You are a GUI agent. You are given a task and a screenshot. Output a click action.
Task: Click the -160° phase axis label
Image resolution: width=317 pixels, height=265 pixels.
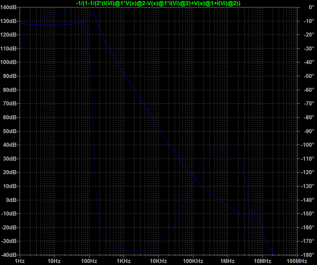308,227
